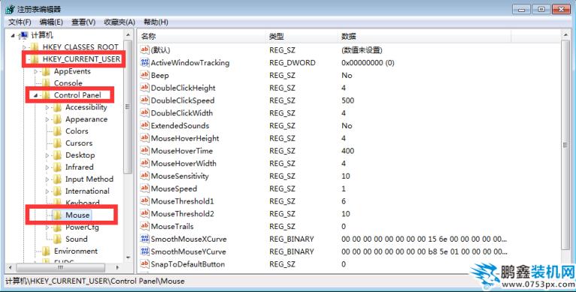Viewport: 576px width, 292px height.
Task: Open the 文件(F) menu
Action: 20,22
